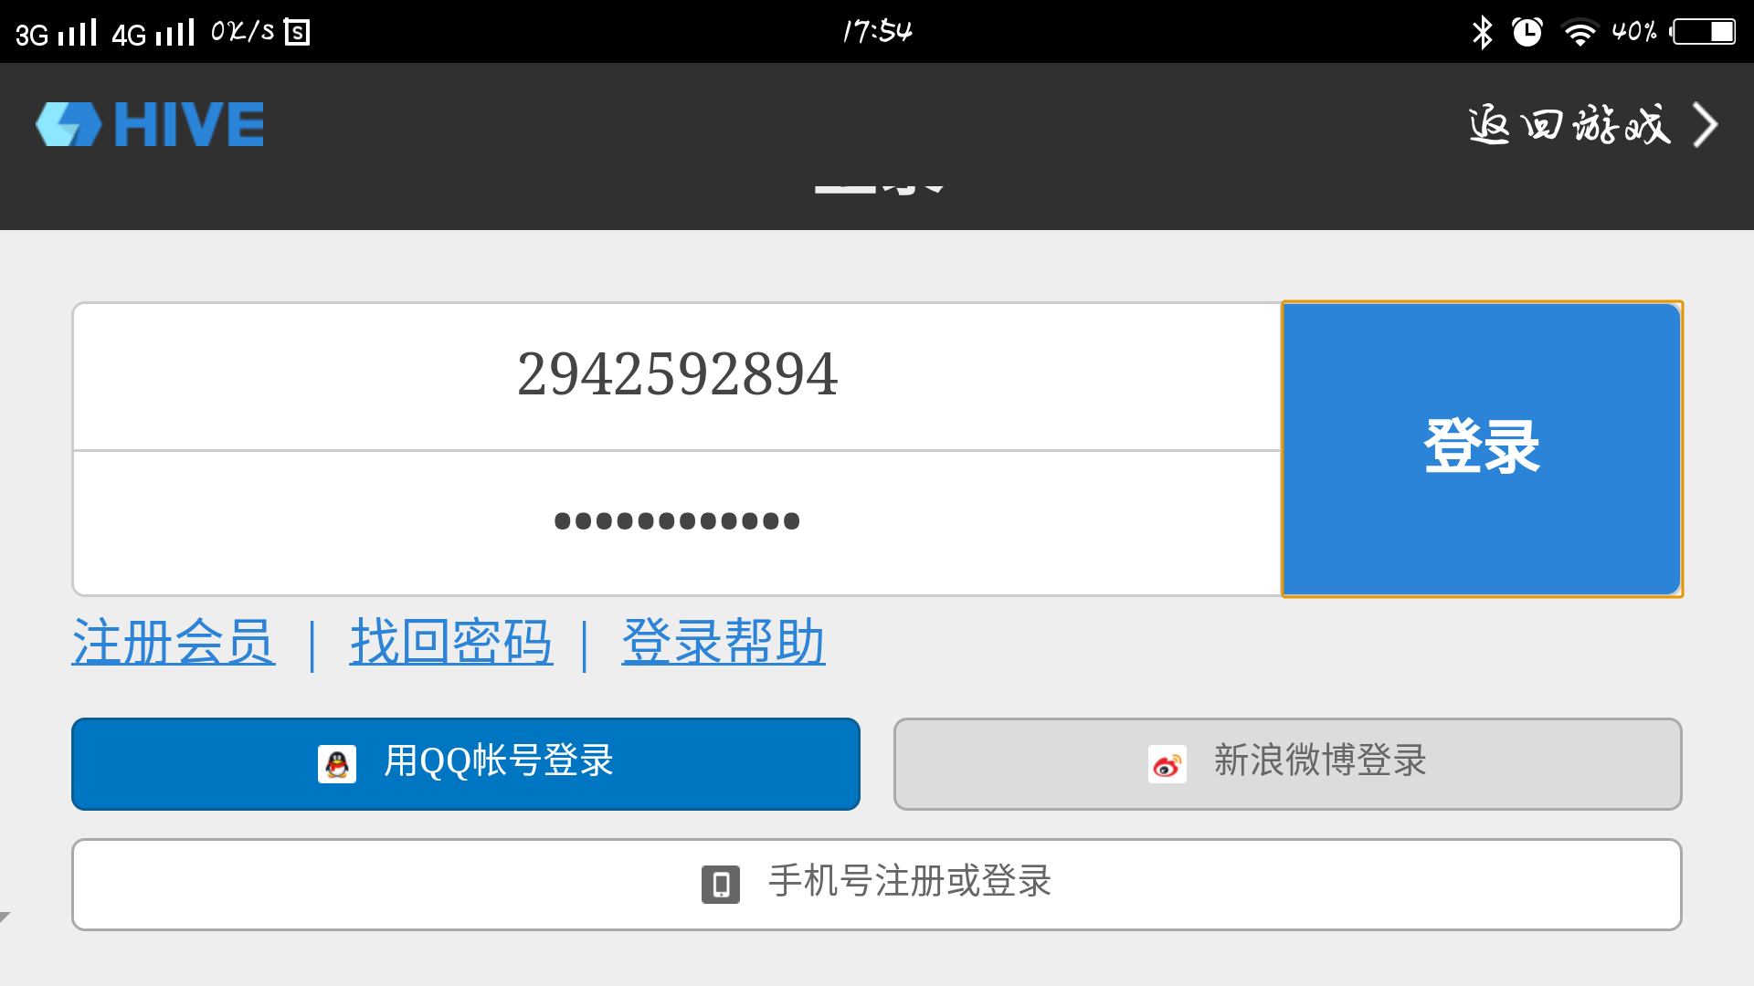Log in with 新浪微博登录 button
This screenshot has height=986, width=1754.
(1288, 764)
